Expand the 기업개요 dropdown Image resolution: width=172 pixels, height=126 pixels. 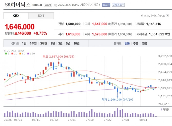tap(118, 5)
